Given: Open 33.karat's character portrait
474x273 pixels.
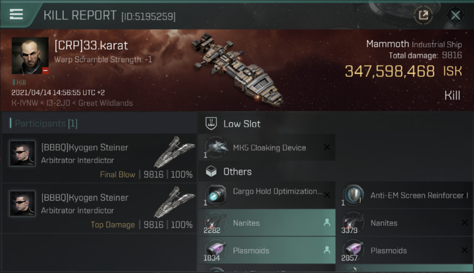Looking at the screenshot, I should [30, 55].
